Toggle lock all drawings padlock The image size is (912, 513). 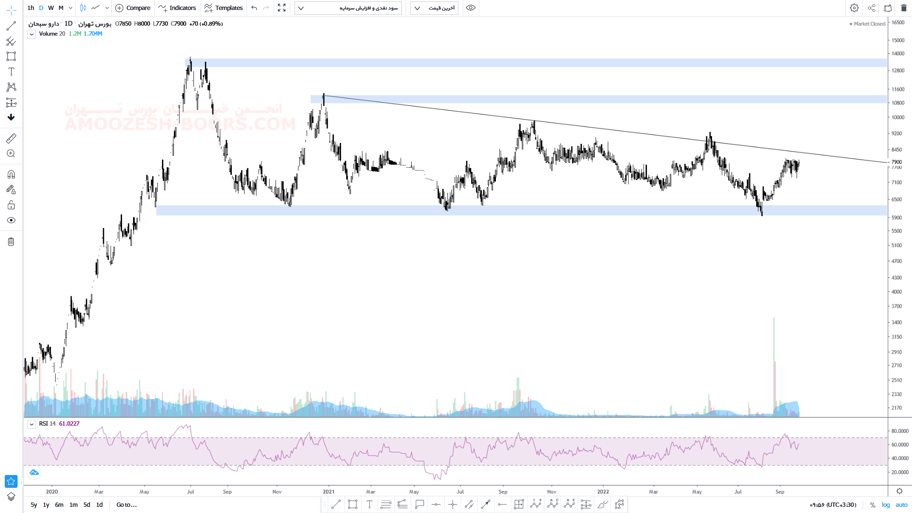point(11,205)
